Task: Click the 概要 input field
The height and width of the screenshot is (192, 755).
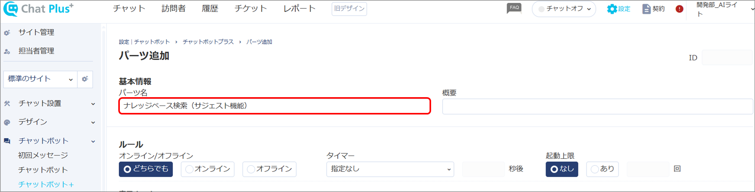Action: coord(597,106)
